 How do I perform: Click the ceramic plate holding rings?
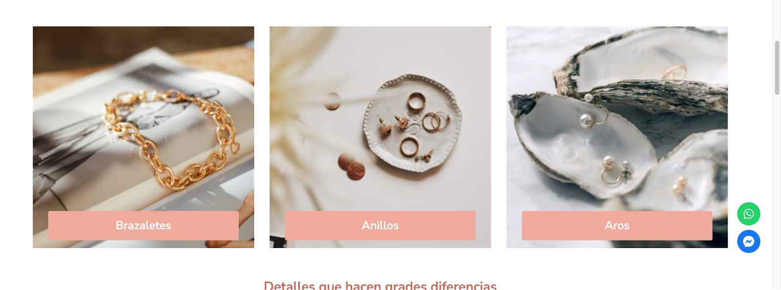pyautogui.click(x=412, y=122)
